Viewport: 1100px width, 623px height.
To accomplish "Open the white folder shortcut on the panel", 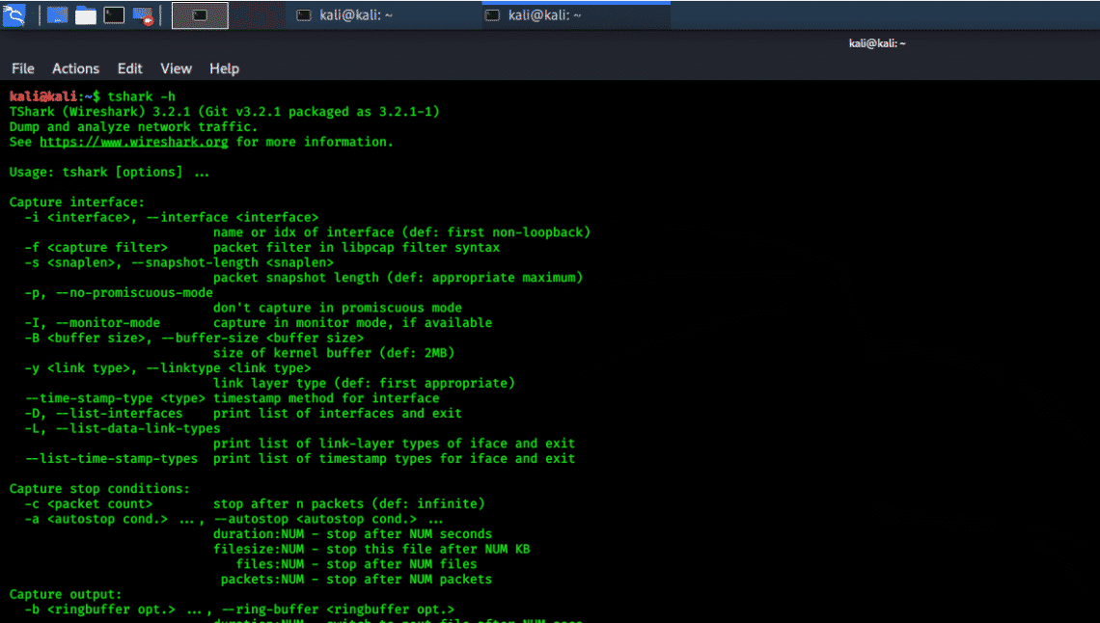I will 85,14.
